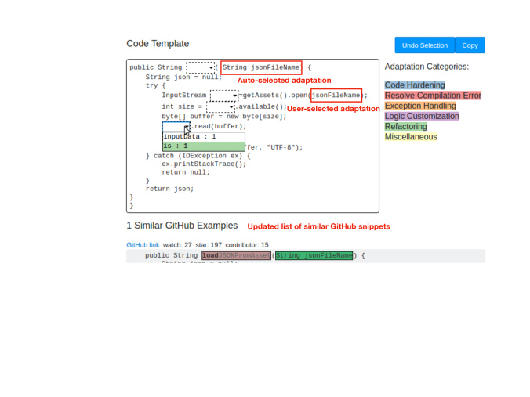The height and width of the screenshot is (397, 530).
Task: Select the Logic Customization category
Action: 422,116
